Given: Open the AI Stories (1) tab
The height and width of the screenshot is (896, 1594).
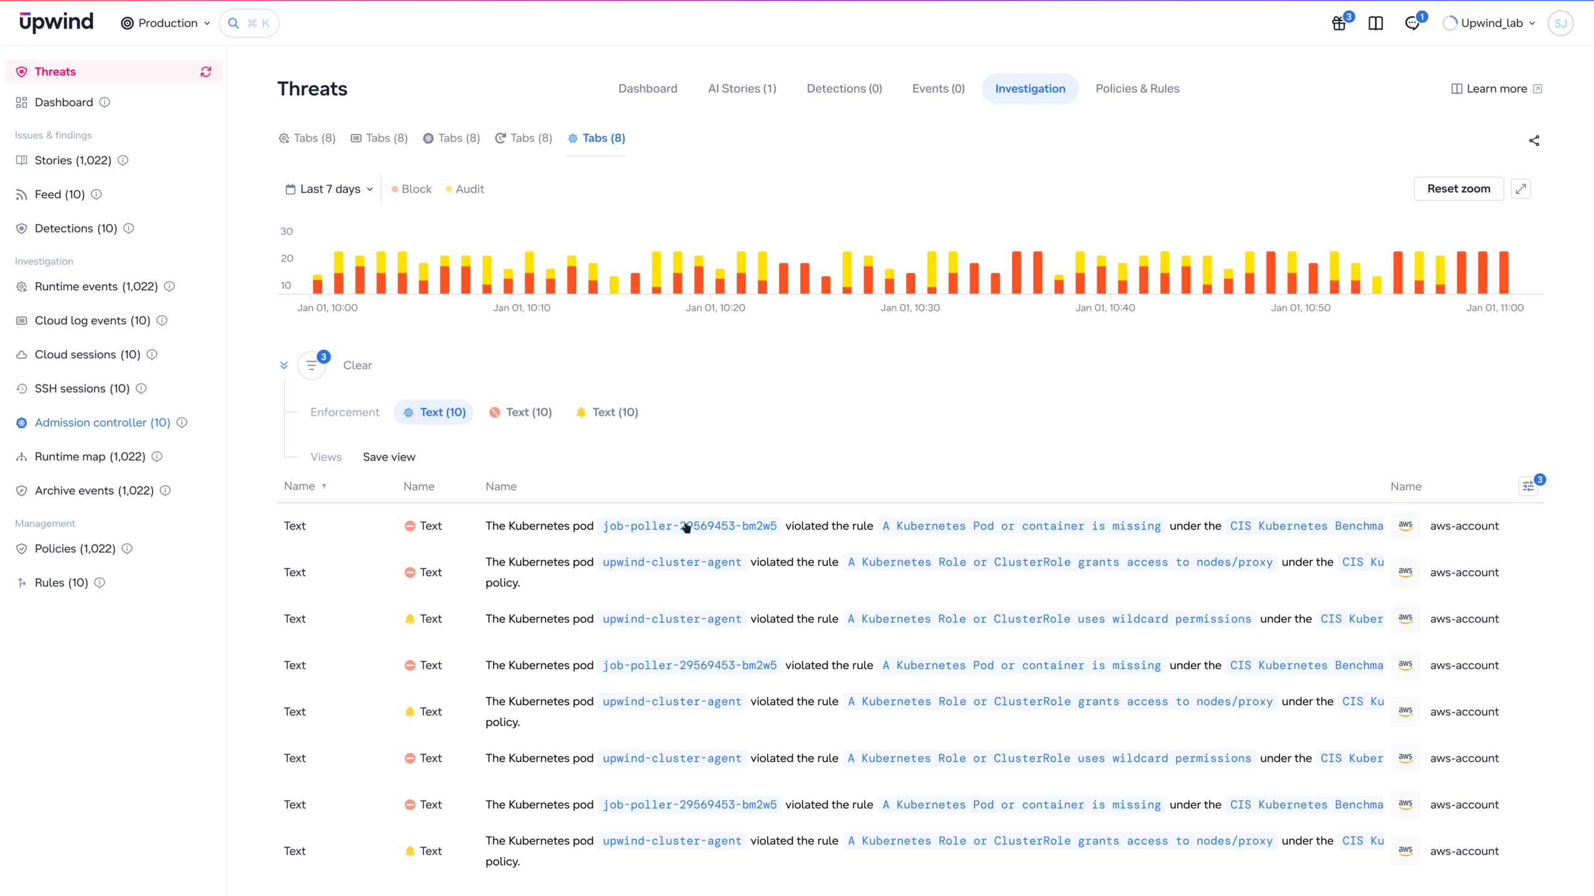Looking at the screenshot, I should [x=742, y=88].
